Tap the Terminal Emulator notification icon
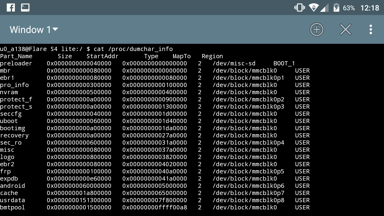Screen dimensions: 384x216 [25, 7]
